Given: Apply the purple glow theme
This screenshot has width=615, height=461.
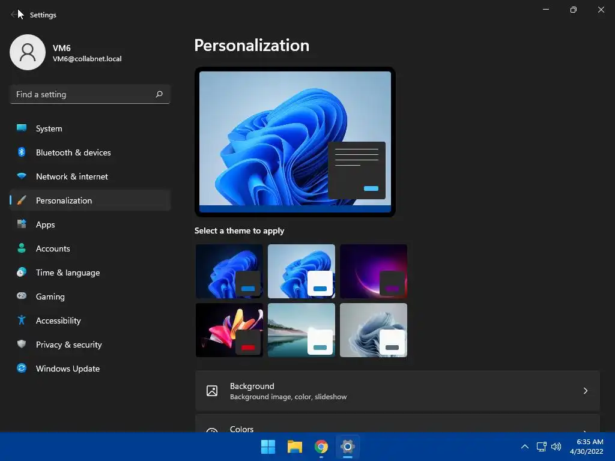Looking at the screenshot, I should point(374,271).
